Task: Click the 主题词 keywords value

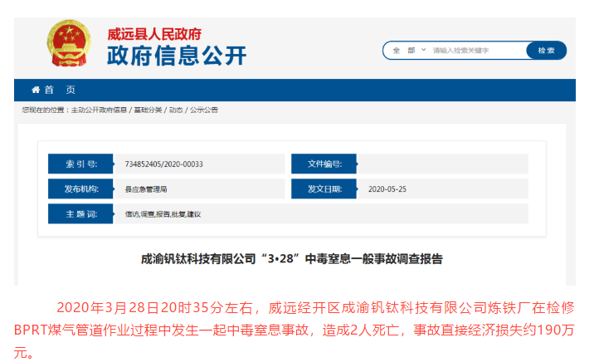Action: (163, 214)
